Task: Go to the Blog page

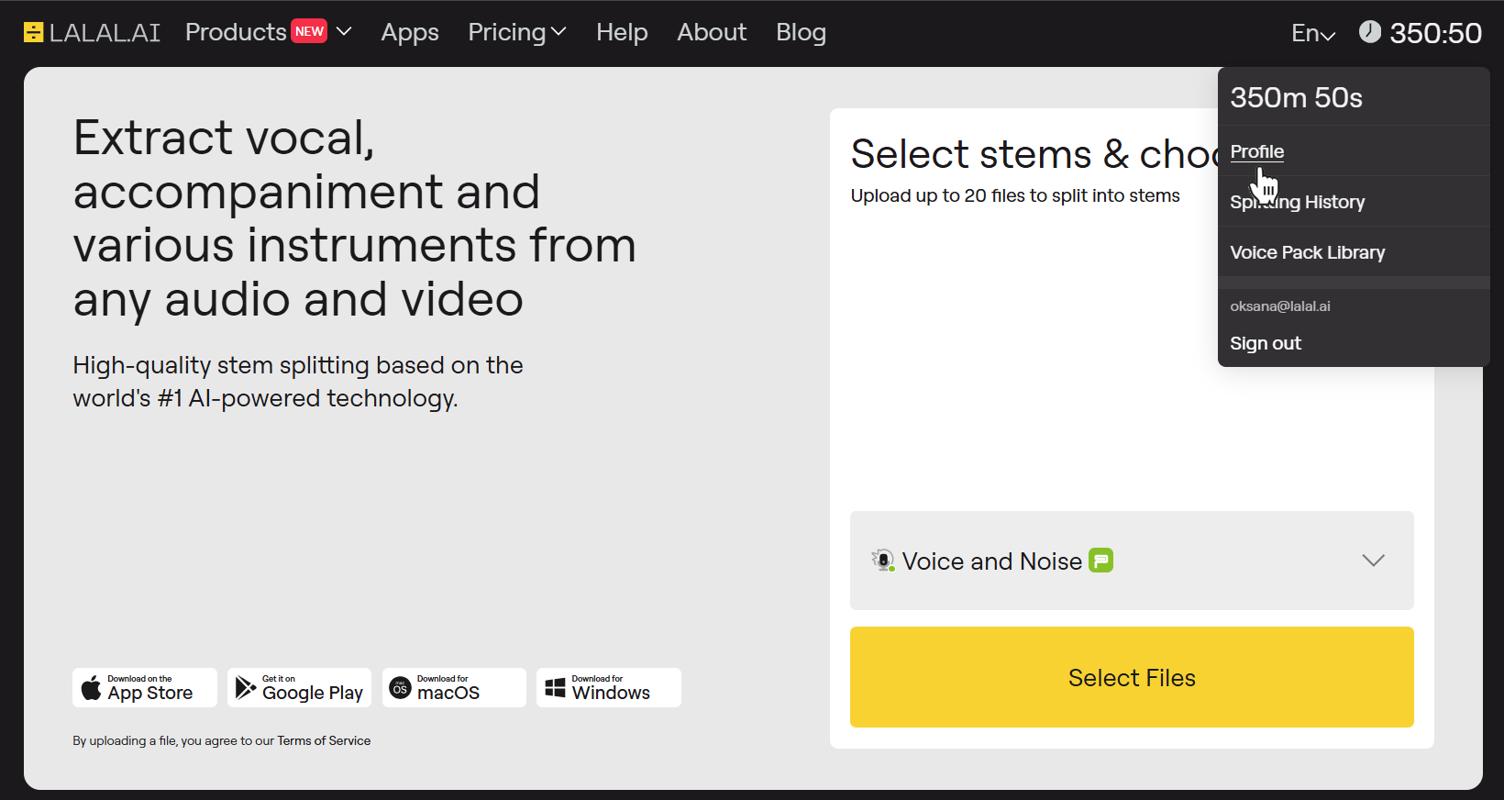Action: coord(801,32)
